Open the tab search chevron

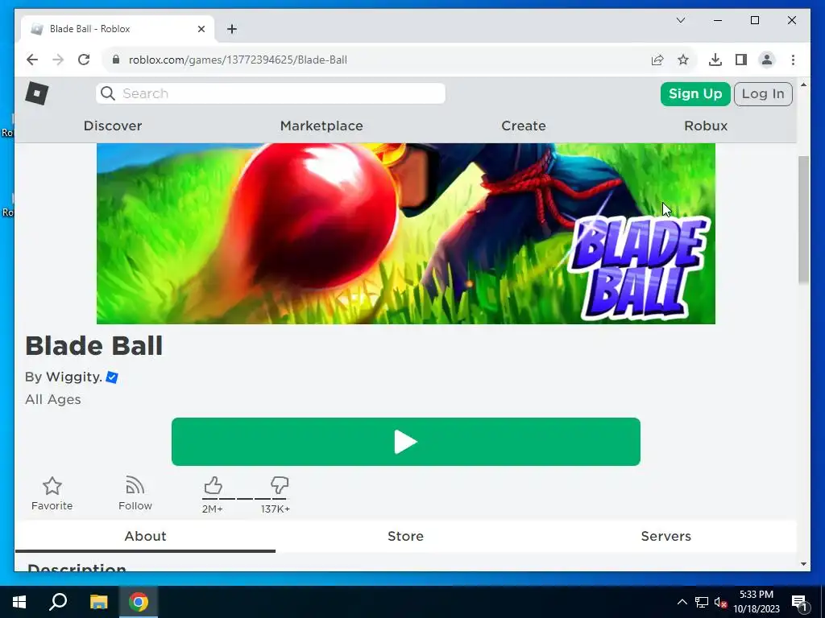click(x=681, y=20)
